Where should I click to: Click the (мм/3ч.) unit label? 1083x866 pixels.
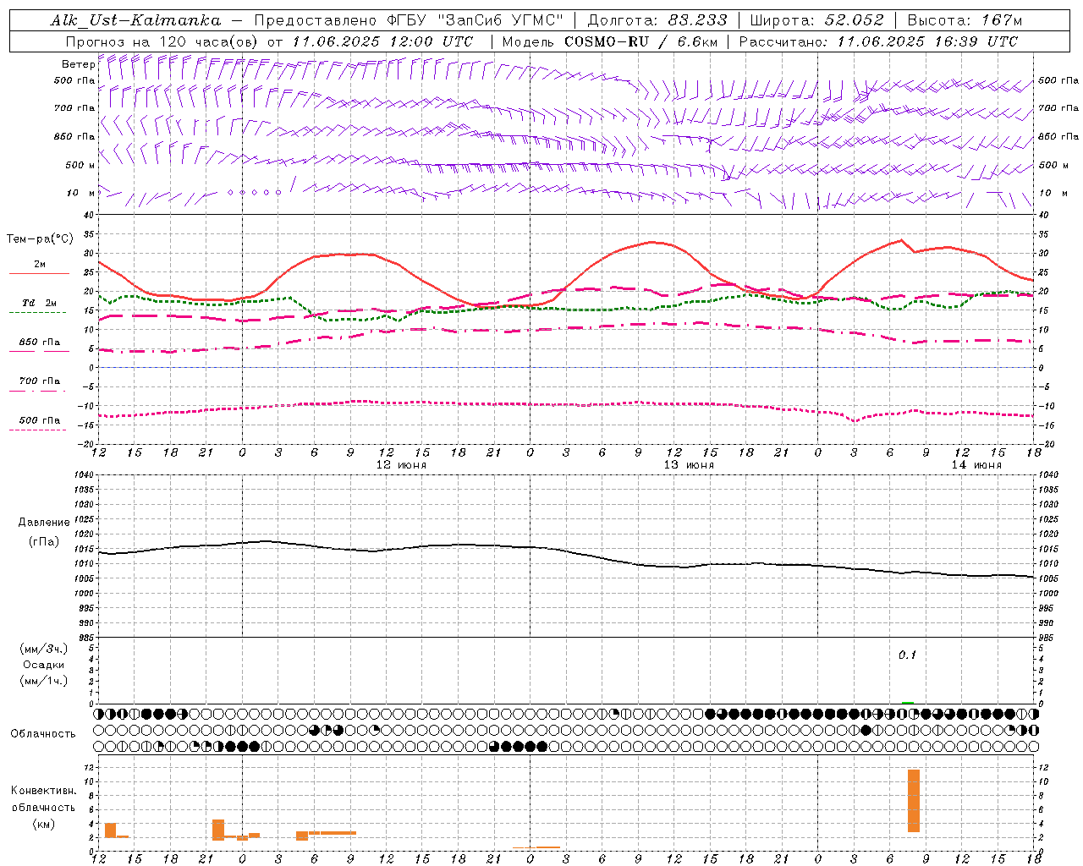pos(44,649)
